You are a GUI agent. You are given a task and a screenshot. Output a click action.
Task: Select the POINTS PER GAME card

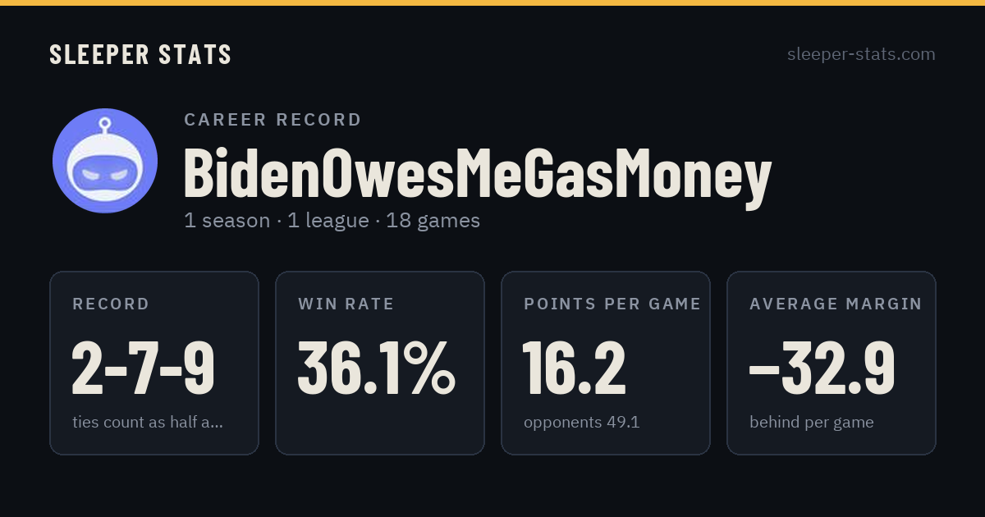tap(606, 363)
